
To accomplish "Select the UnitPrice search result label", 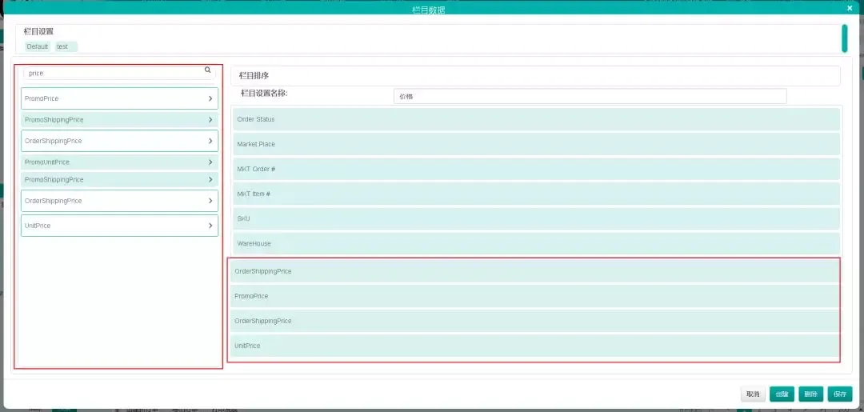I will tap(38, 226).
